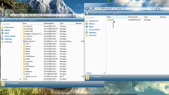Click meshes breadcrumb in Fallout 3 window

(37, 15)
